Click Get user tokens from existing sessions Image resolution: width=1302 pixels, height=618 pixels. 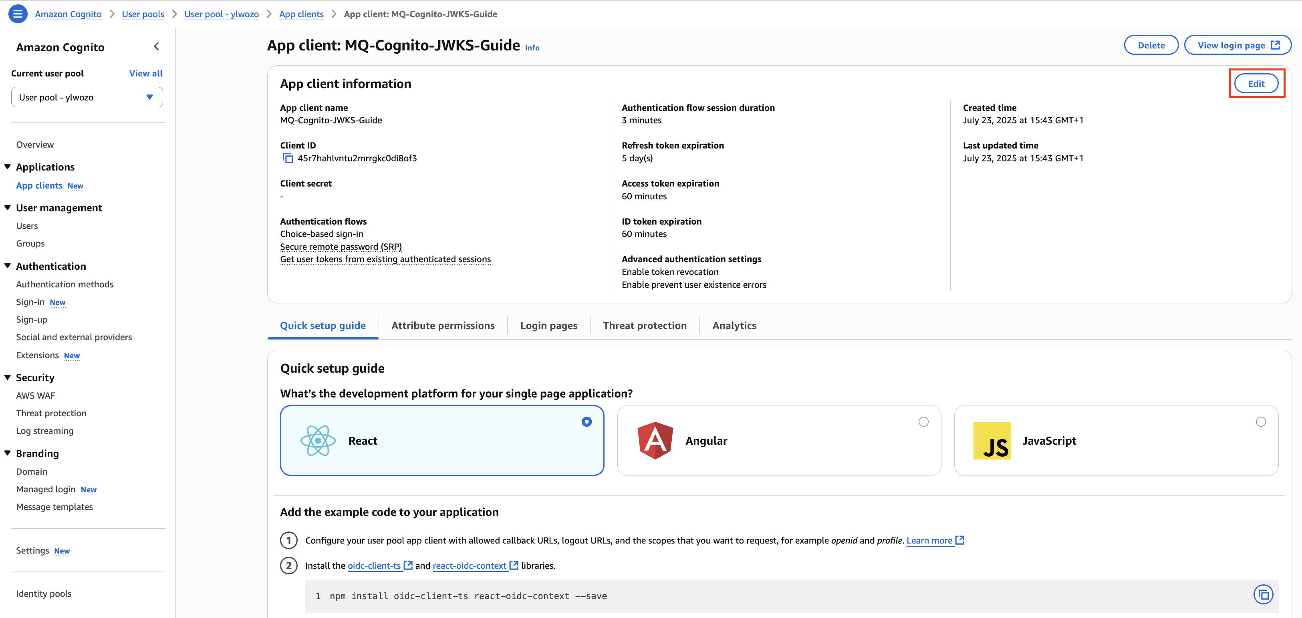385,259
